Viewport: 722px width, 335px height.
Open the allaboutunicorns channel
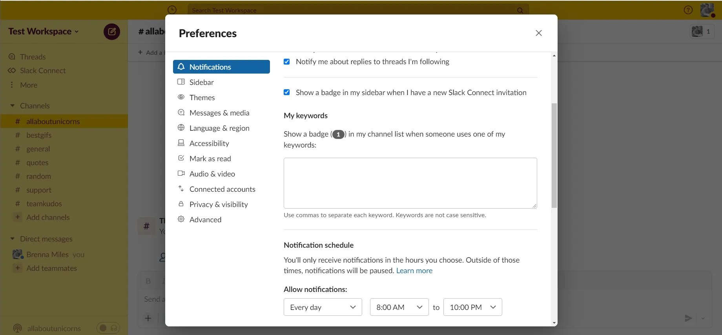click(x=64, y=121)
